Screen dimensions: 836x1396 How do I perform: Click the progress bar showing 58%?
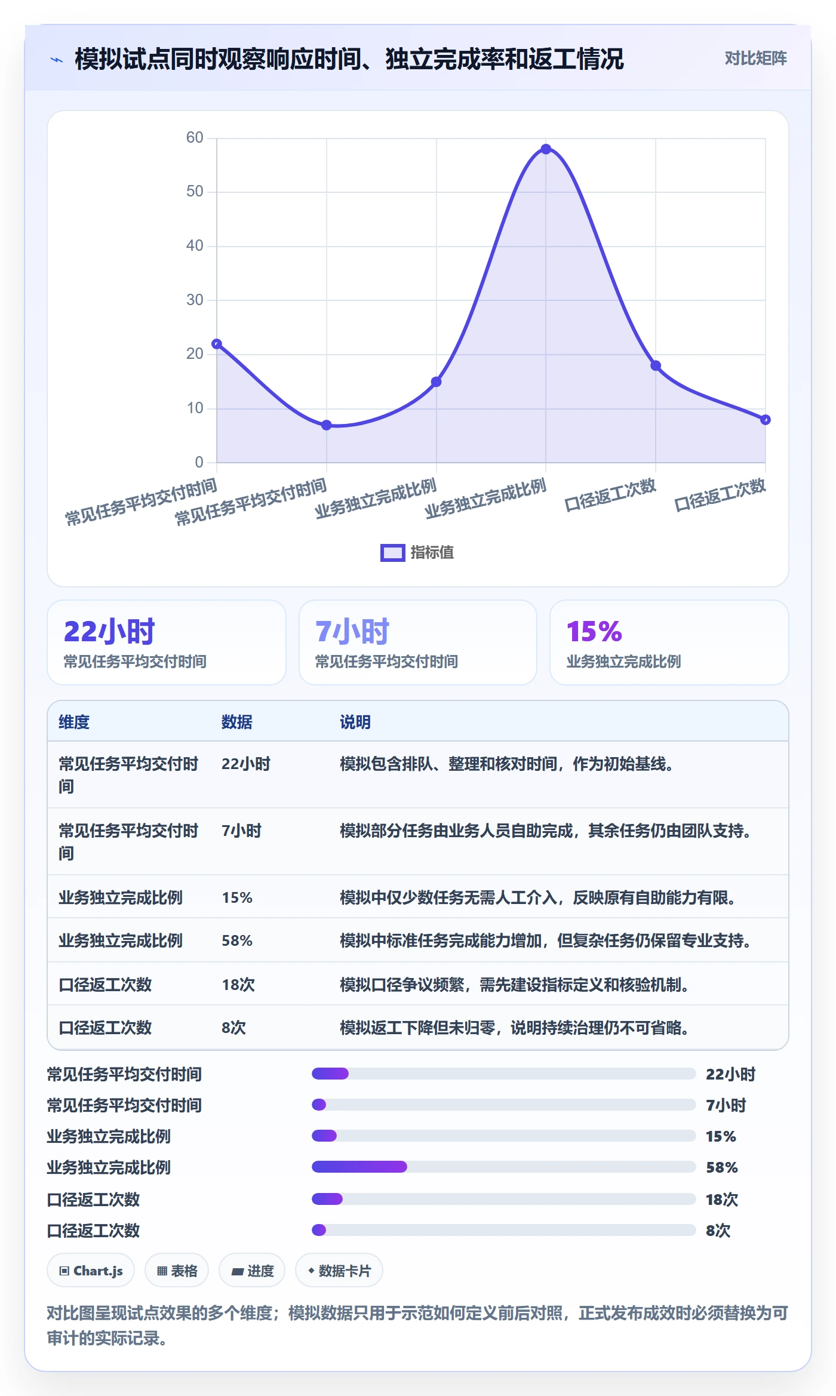(x=503, y=1167)
